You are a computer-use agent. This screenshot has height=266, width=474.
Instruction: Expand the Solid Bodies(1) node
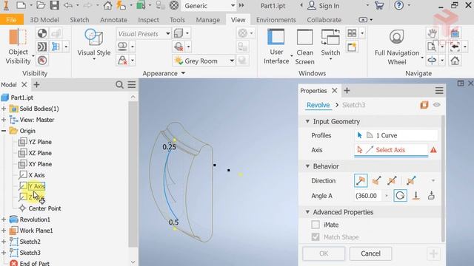pos(4,109)
